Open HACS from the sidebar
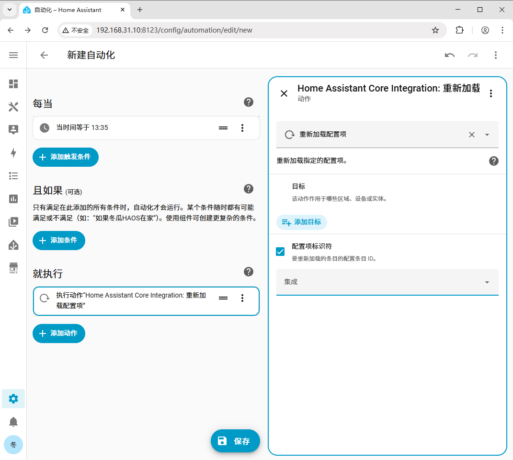The width and height of the screenshot is (513, 460). [13, 268]
